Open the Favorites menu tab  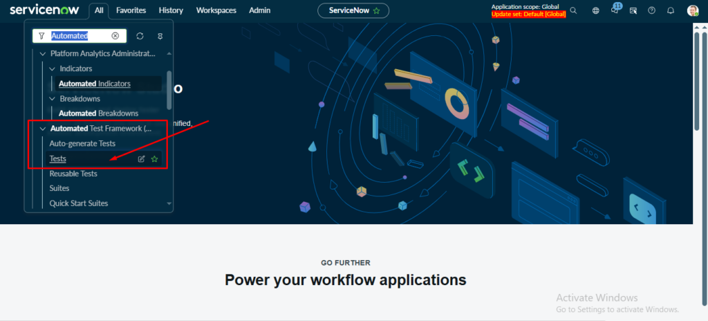point(131,11)
